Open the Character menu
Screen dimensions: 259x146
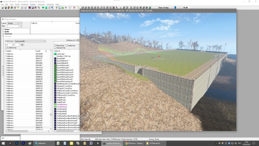pos(41,4)
